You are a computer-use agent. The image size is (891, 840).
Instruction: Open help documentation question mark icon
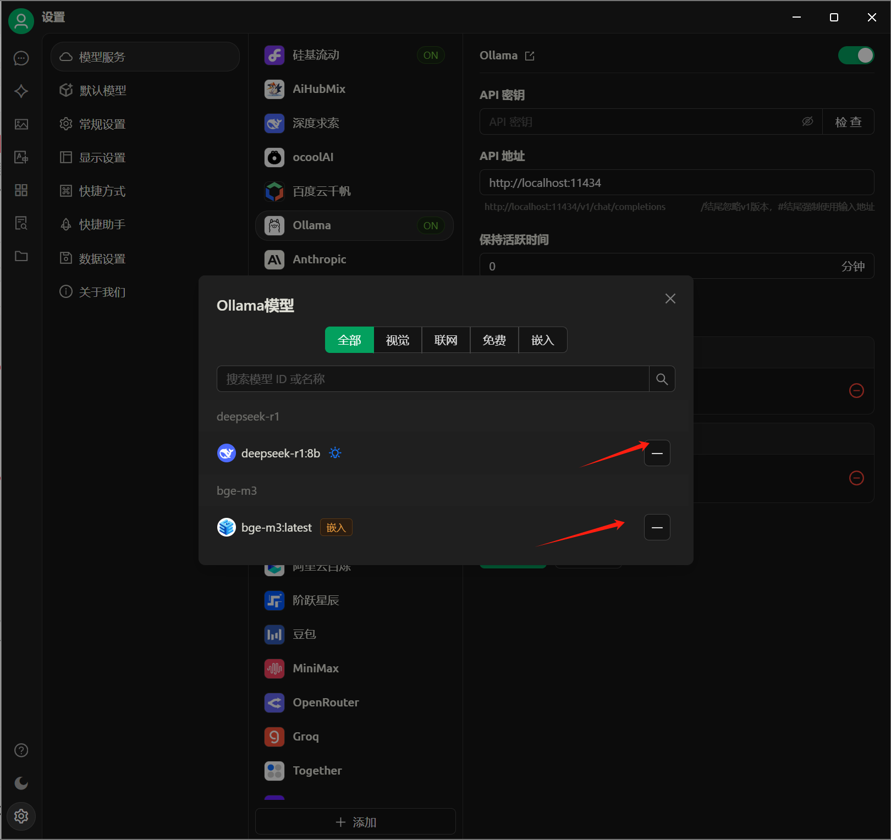pos(21,750)
